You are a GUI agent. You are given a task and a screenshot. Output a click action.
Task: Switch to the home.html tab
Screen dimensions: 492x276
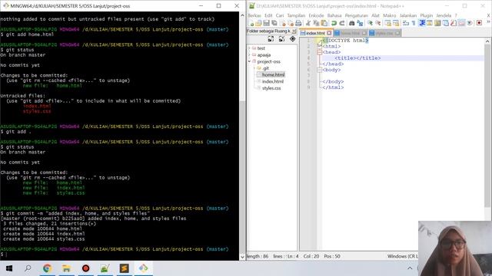pos(351,33)
